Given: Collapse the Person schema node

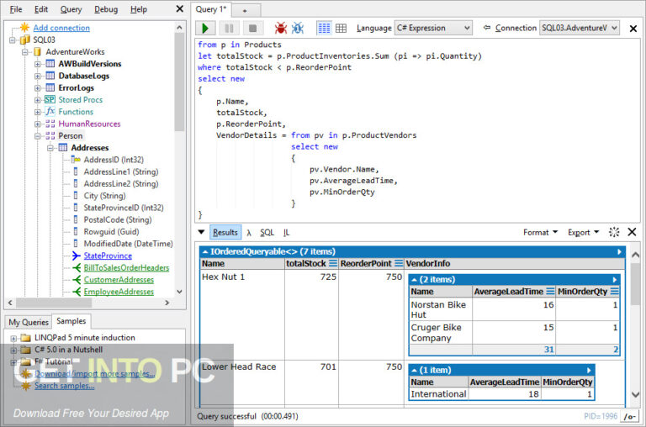Looking at the screenshot, I should pos(38,135).
